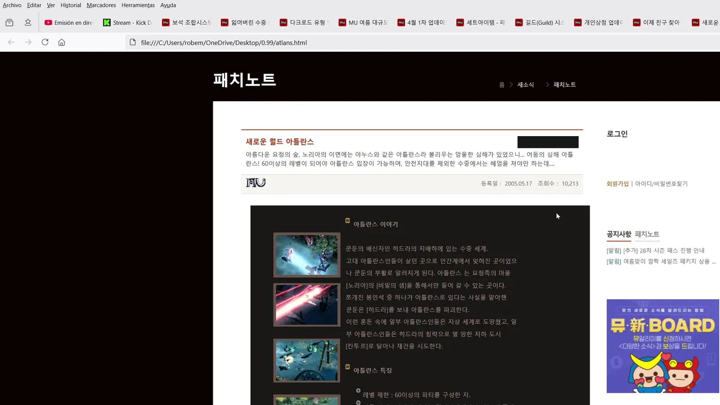Click the browser back arrow
Image resolution: width=720 pixels, height=405 pixels.
point(11,42)
